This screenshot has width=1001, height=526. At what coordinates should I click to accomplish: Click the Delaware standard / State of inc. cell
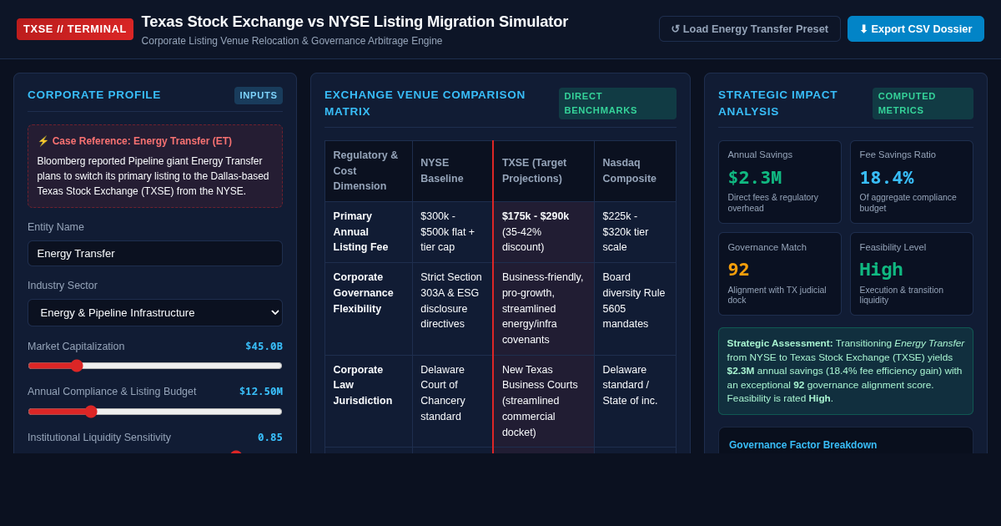(x=635, y=401)
